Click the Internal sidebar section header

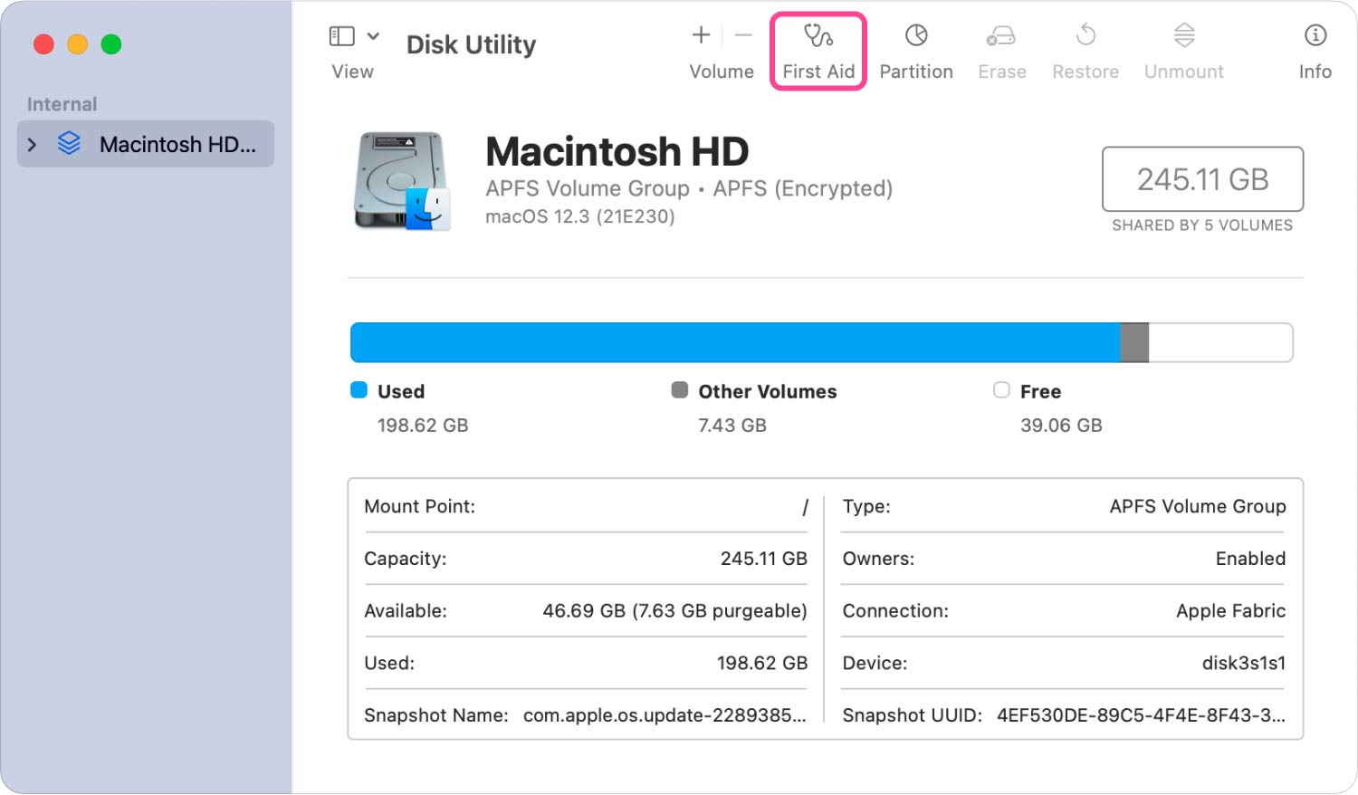[x=62, y=104]
